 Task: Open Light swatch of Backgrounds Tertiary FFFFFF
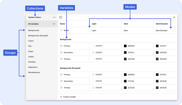pyautogui.click(x=93, y=59)
